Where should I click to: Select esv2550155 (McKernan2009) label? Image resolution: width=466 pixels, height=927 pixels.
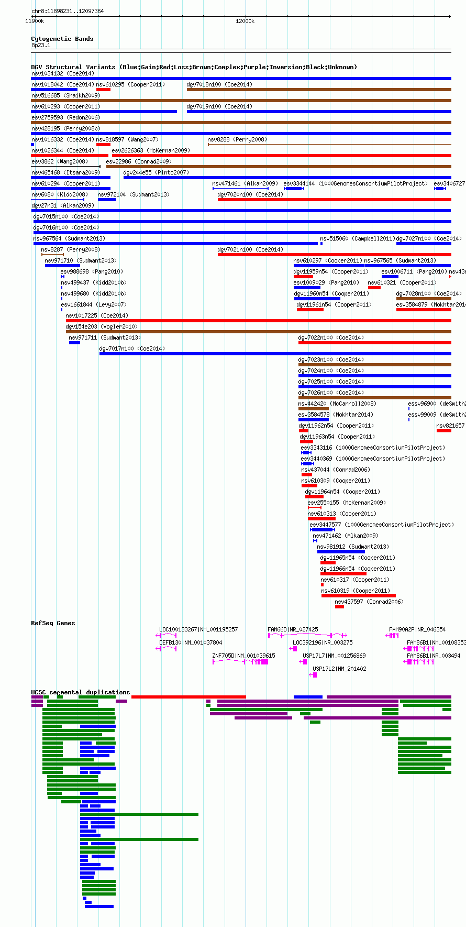point(347,503)
